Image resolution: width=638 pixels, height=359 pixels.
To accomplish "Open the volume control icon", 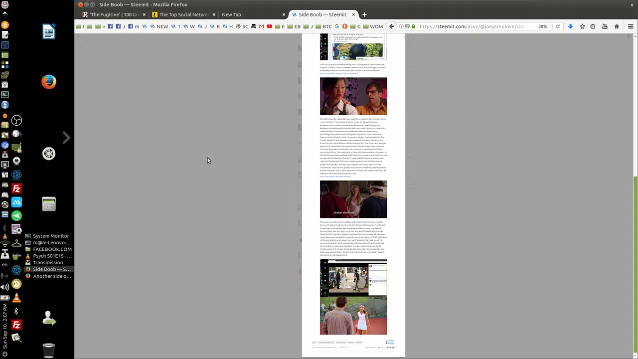I will point(5,287).
